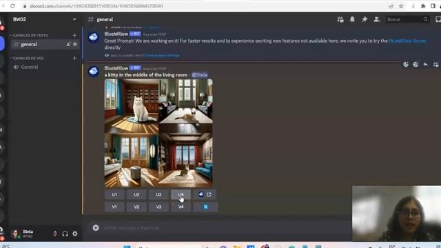Open notification settings bell icon
Image resolution: width=441 pixels, height=248 pixels.
tap(352, 19)
